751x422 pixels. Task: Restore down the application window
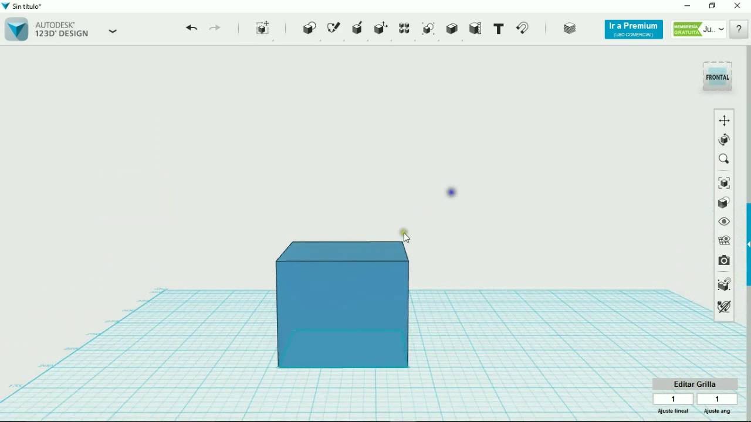pyautogui.click(x=712, y=6)
